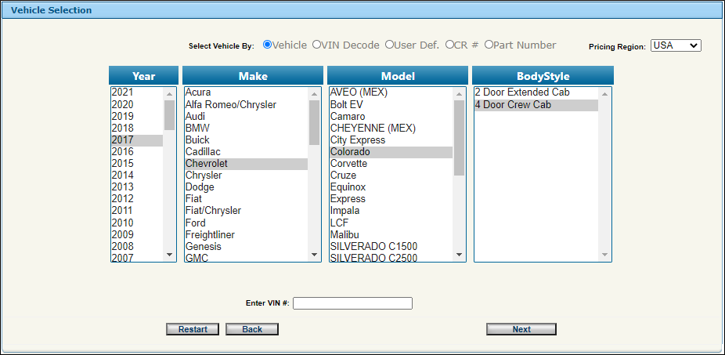Click the Restart button

(193, 329)
